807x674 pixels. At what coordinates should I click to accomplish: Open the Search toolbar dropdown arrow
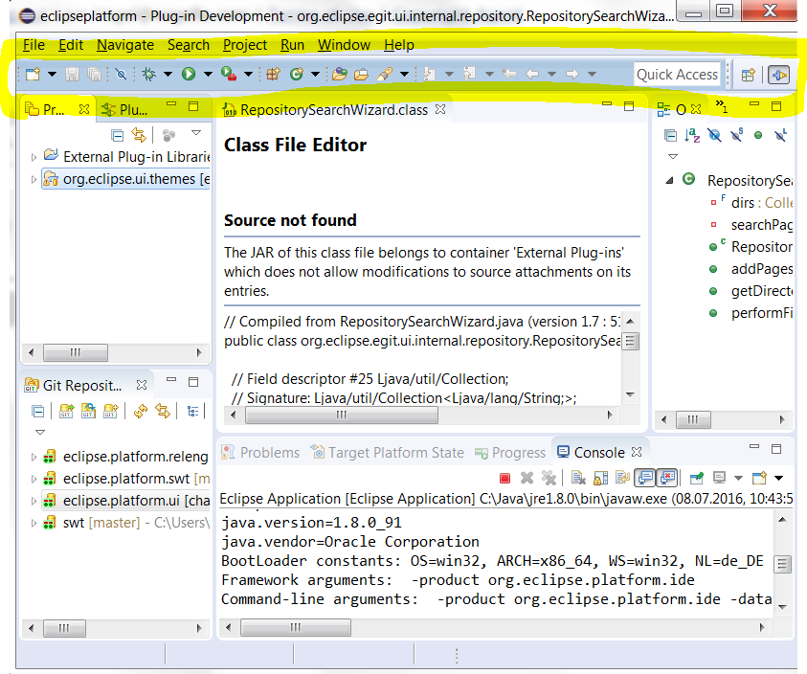point(405,74)
